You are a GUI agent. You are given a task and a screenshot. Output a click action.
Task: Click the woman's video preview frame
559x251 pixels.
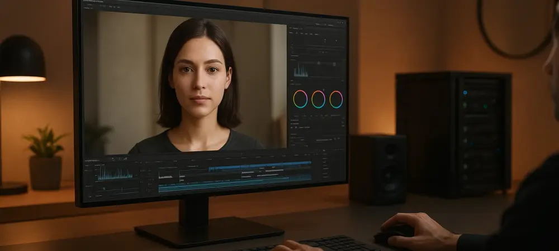[x=184, y=82]
